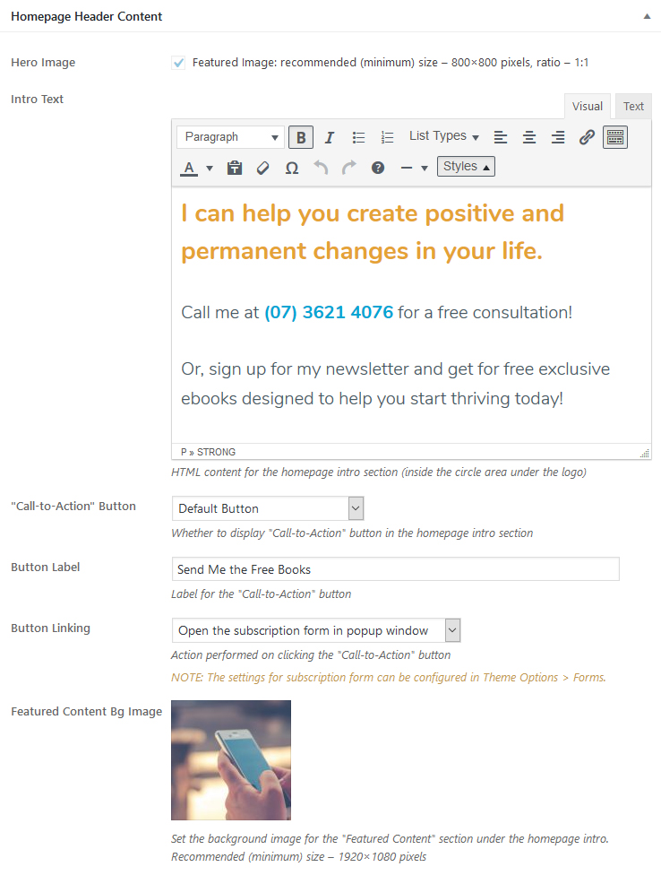
Task: Open the Button Linking dropdown
Action: 316,630
